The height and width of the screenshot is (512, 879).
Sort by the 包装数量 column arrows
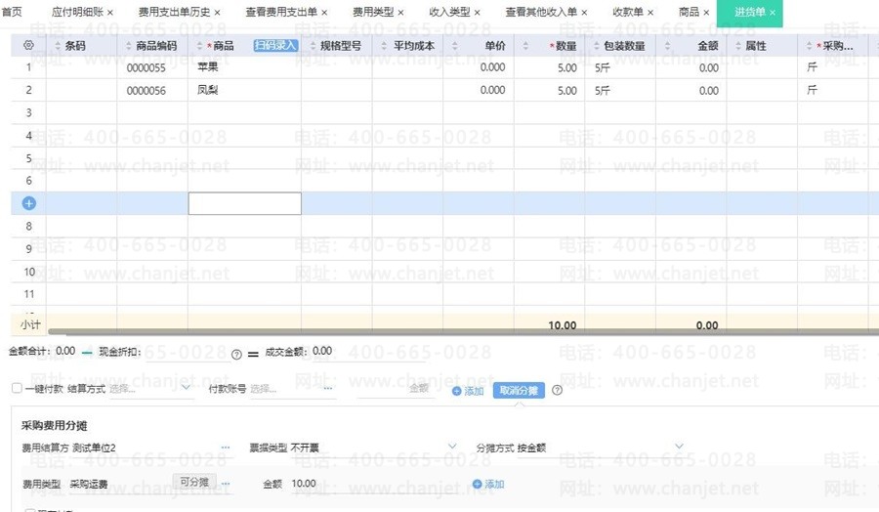tap(597, 46)
